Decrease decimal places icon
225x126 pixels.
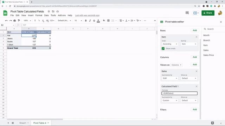click(43, 21)
